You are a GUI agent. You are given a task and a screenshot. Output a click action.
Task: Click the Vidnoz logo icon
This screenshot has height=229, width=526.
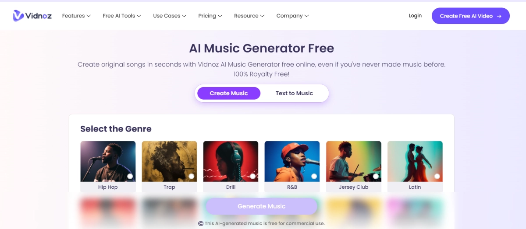coord(18,16)
